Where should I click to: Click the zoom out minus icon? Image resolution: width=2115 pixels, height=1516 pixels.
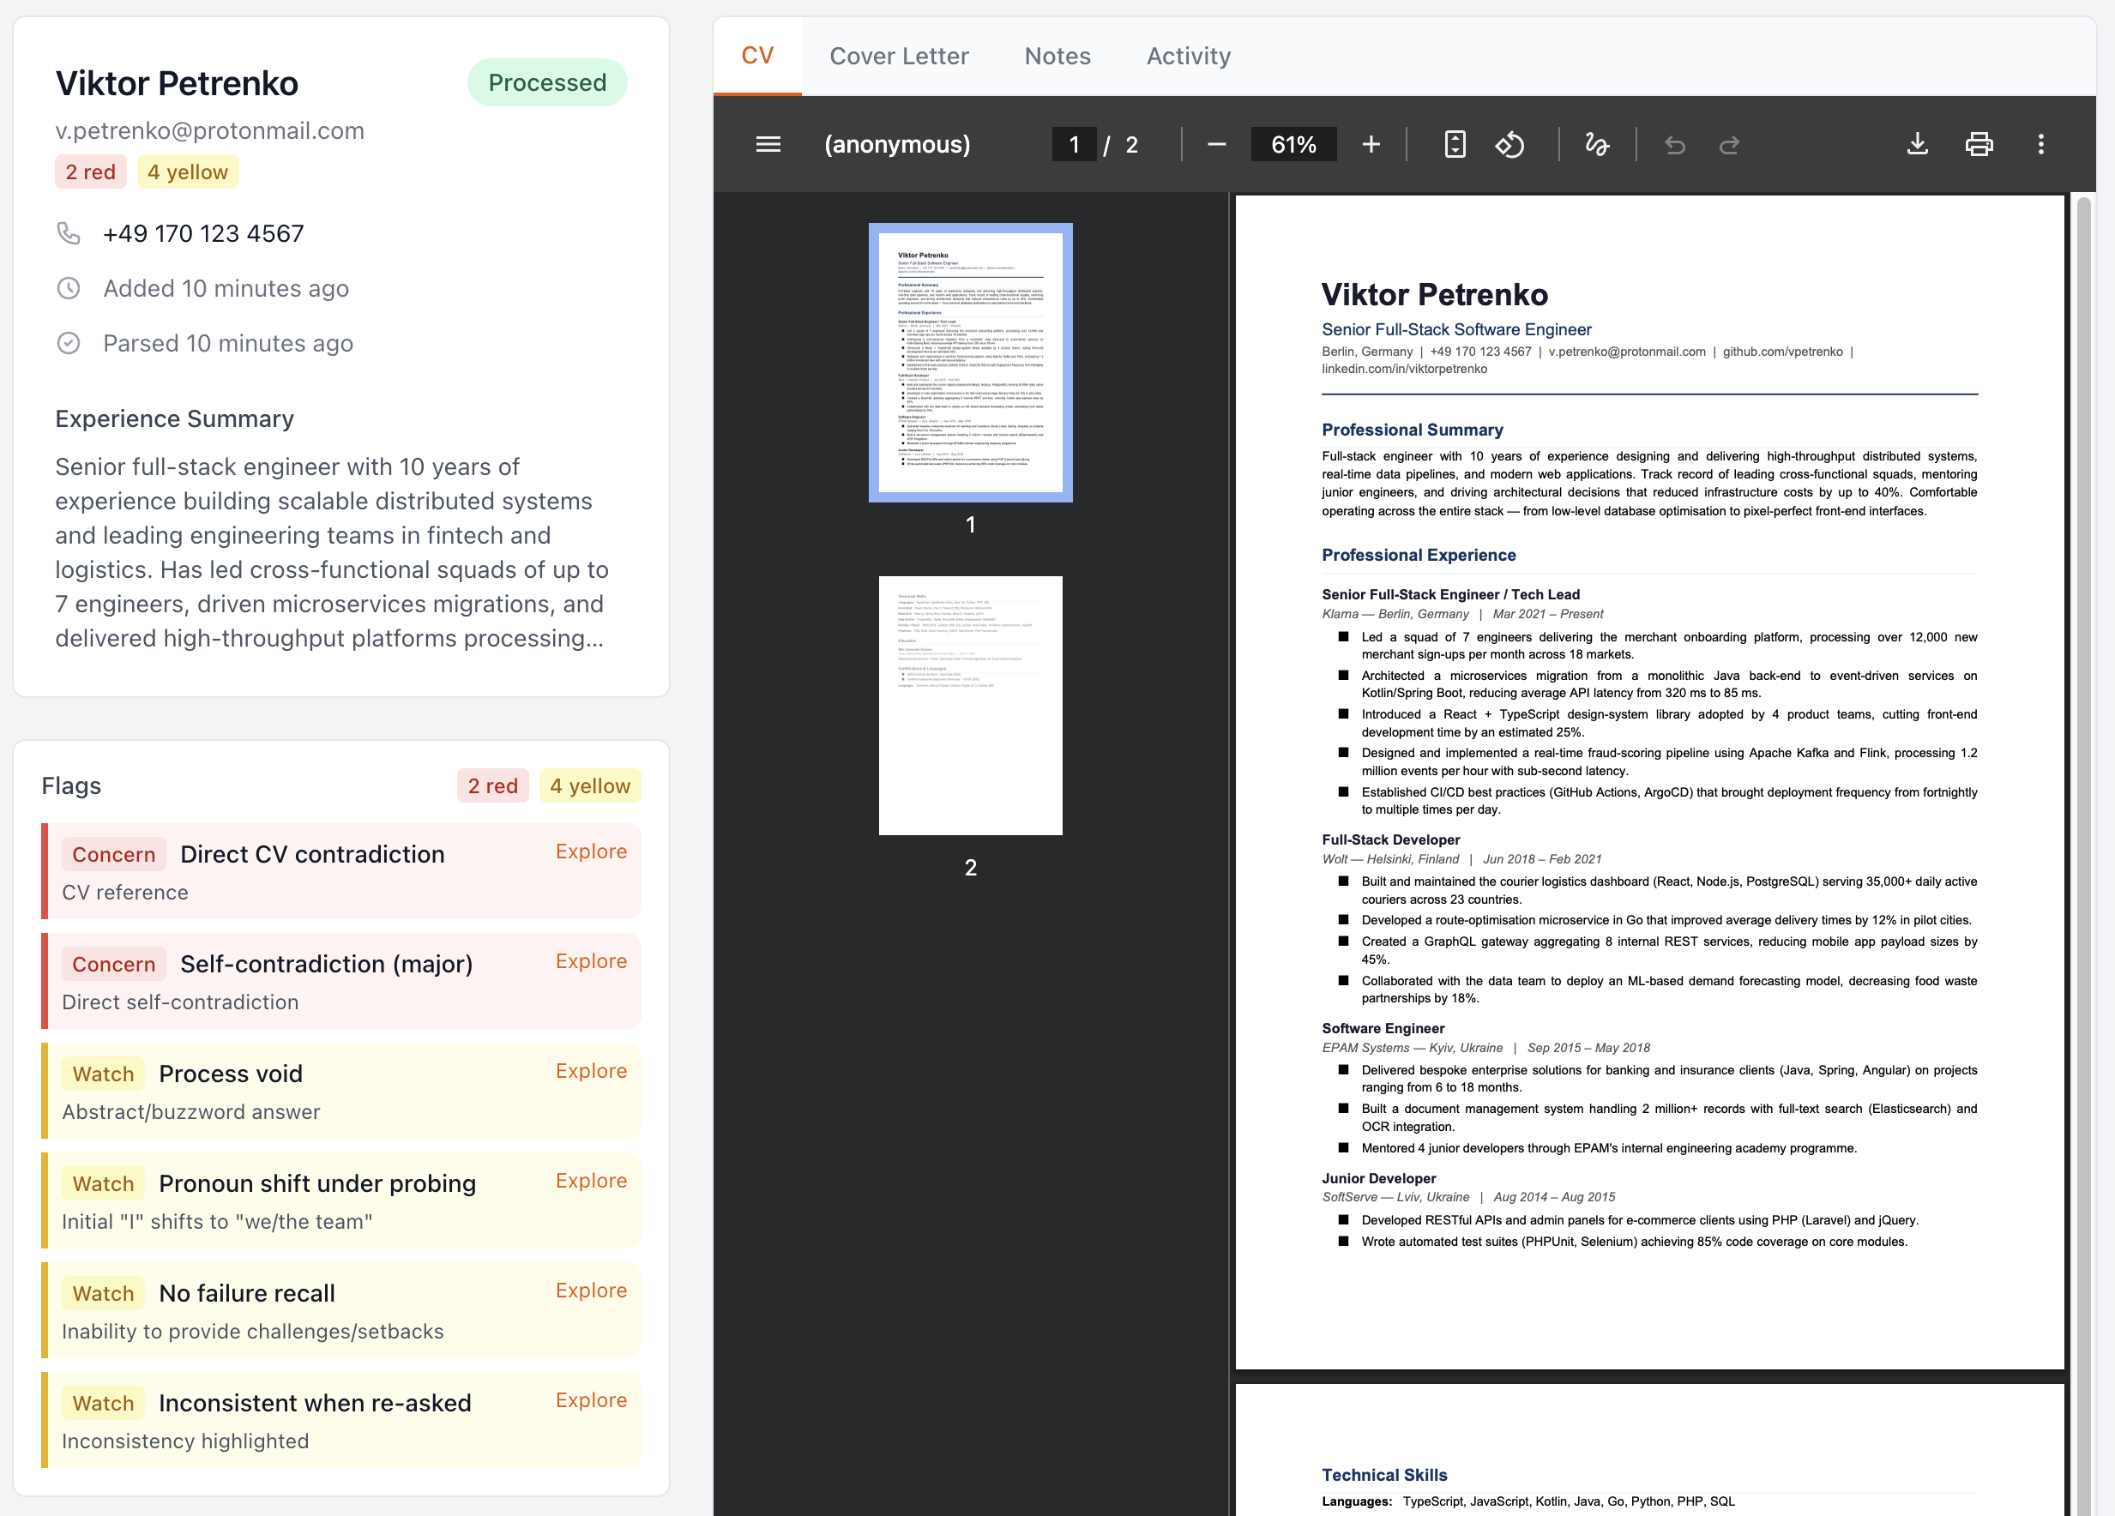coord(1216,145)
